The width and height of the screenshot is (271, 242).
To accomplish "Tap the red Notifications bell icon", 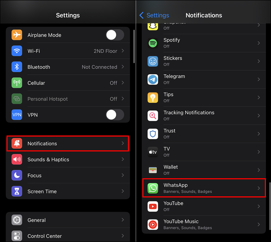I will click(x=17, y=143).
